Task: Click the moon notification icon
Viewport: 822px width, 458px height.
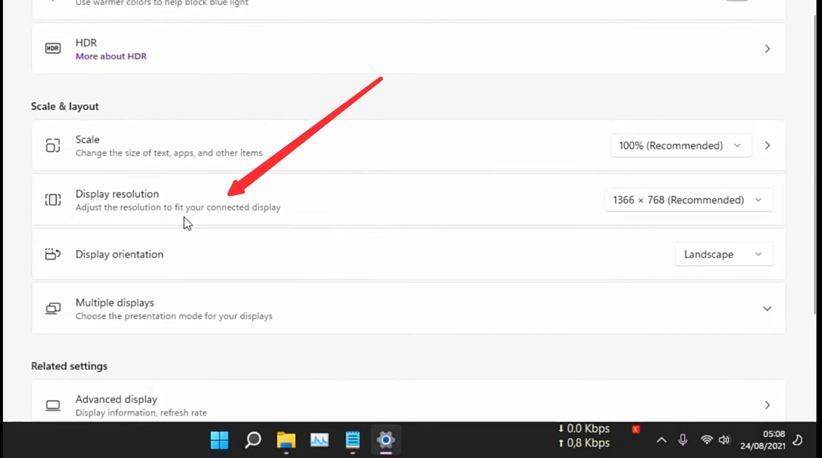Action: [x=798, y=440]
